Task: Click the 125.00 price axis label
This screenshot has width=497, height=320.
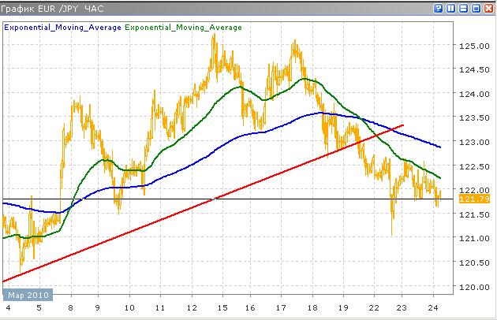Action: (x=471, y=46)
